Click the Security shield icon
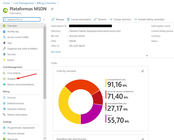 [x=4, y=54]
